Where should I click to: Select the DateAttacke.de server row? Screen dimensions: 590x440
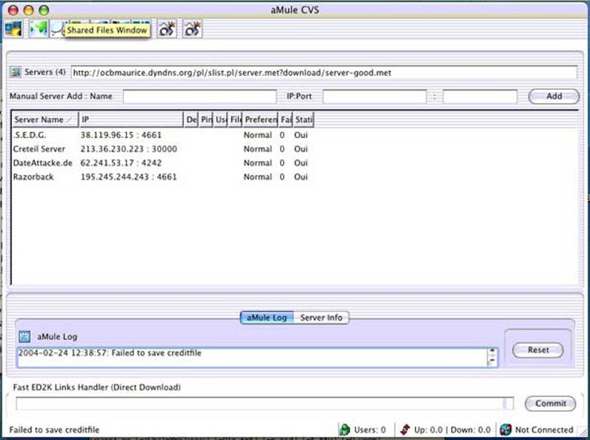pyautogui.click(x=163, y=163)
